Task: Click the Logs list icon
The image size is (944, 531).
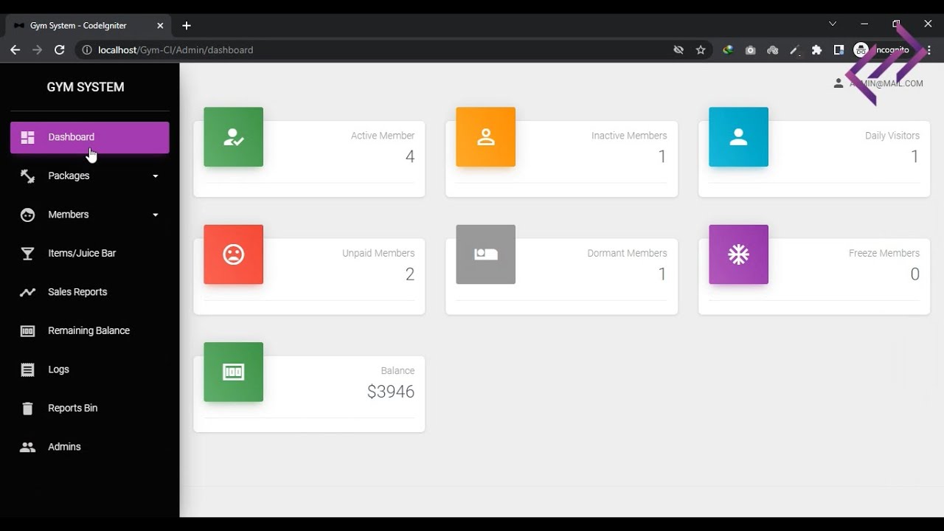Action: (27, 369)
